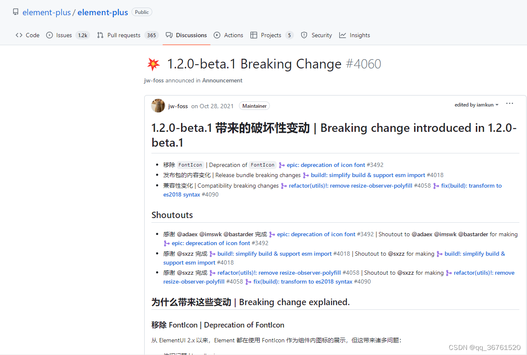
Task: Open the post options three-dot menu
Action: 510,104
